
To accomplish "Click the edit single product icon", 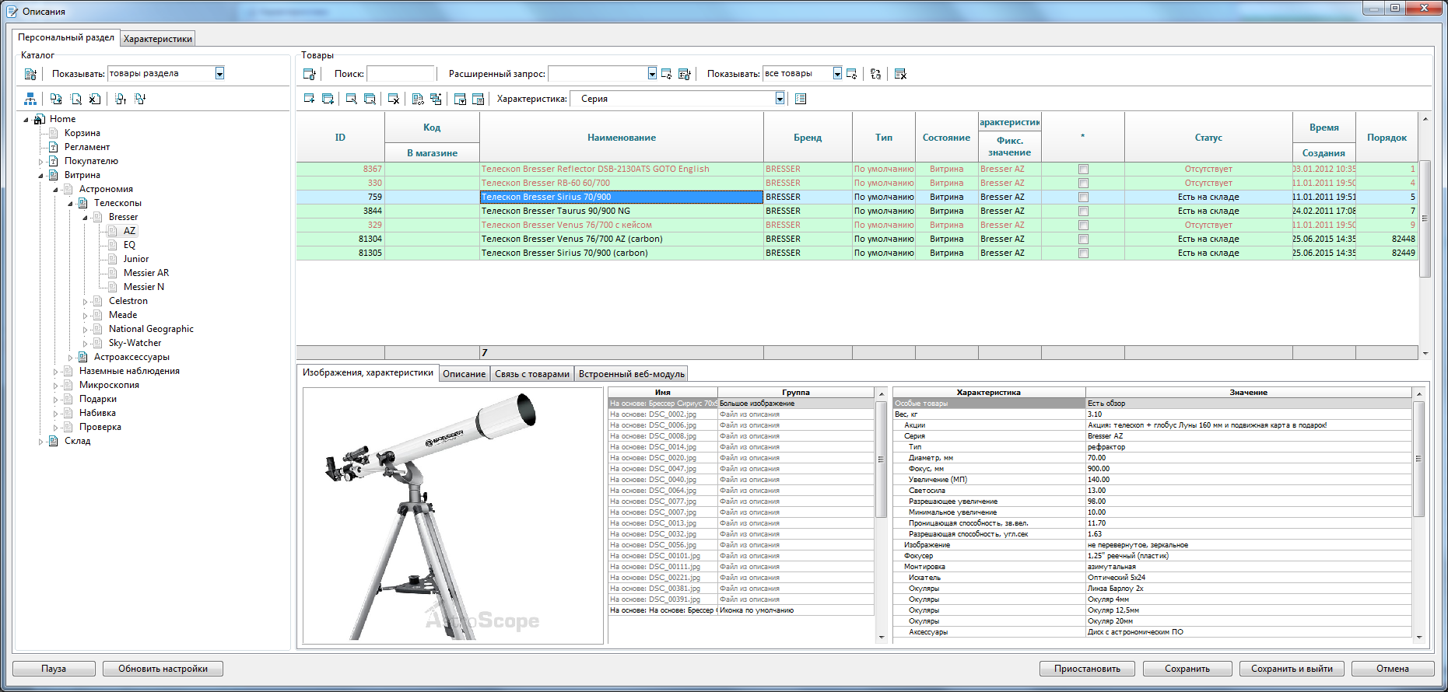I will pos(351,99).
